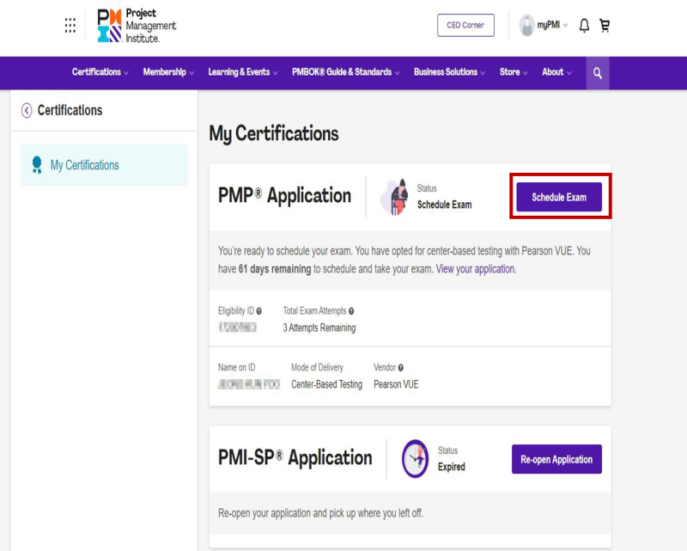687x551 pixels.
Task: Click the Schedule Exam button
Action: coord(560,196)
